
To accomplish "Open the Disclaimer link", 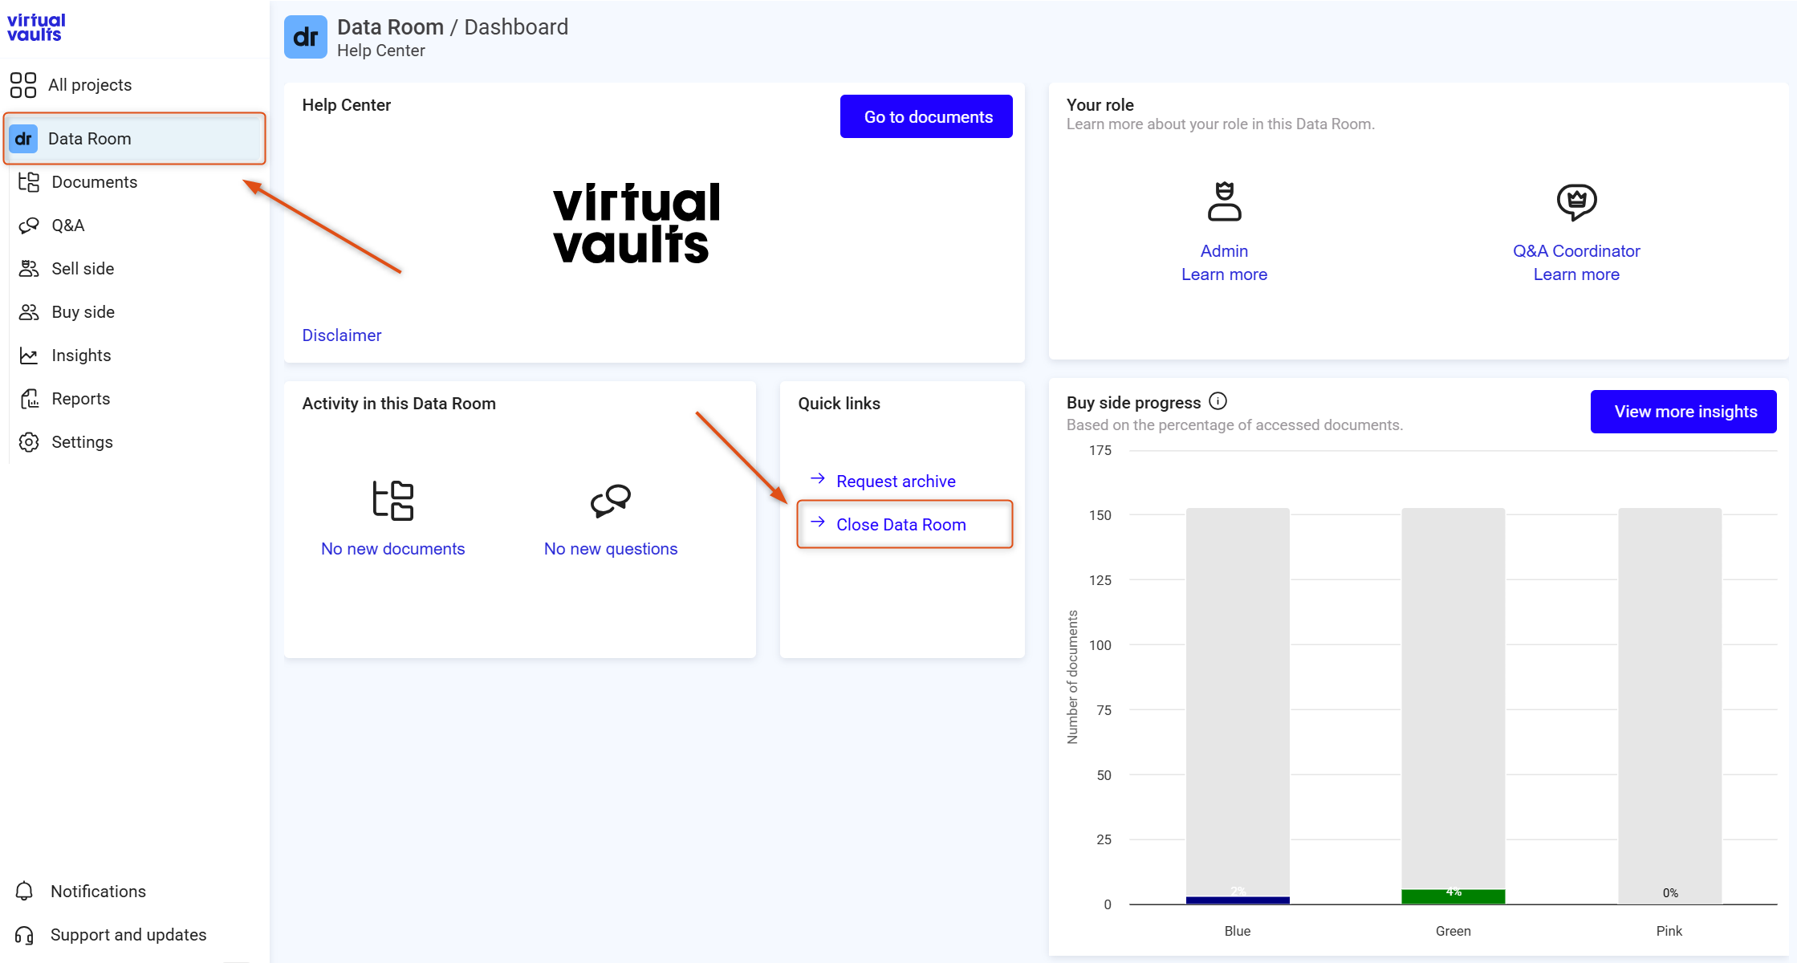I will 342,335.
